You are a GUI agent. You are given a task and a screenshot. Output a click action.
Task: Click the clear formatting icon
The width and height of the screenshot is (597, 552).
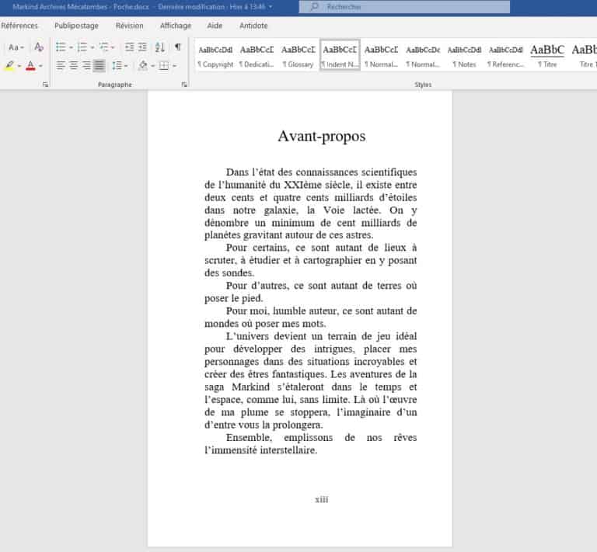pos(39,47)
